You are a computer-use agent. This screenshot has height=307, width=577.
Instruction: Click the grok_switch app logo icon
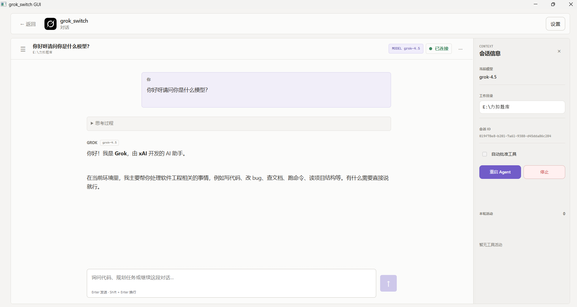51,24
